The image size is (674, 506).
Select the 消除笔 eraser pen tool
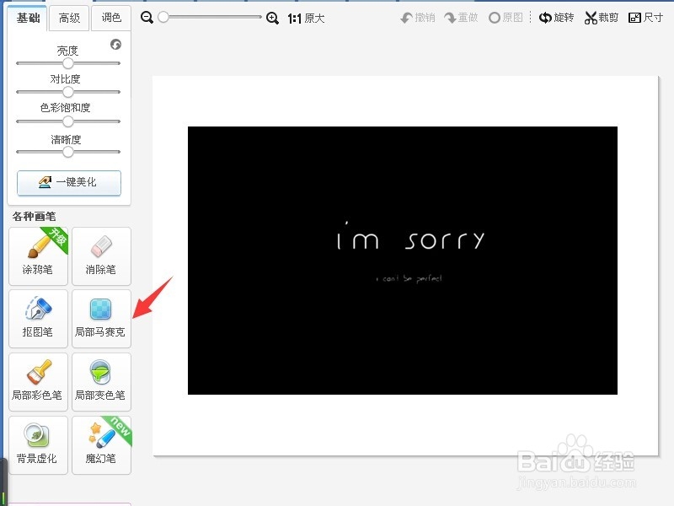[101, 256]
